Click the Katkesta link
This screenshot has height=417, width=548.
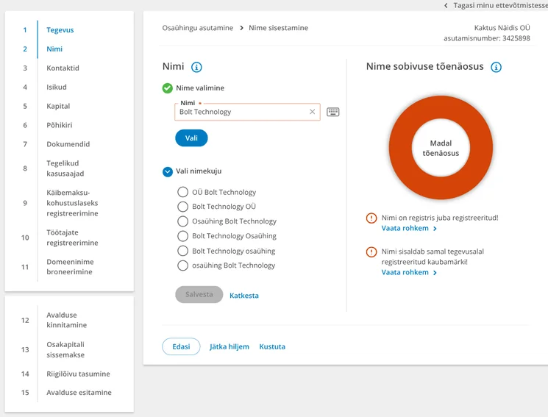pos(244,296)
